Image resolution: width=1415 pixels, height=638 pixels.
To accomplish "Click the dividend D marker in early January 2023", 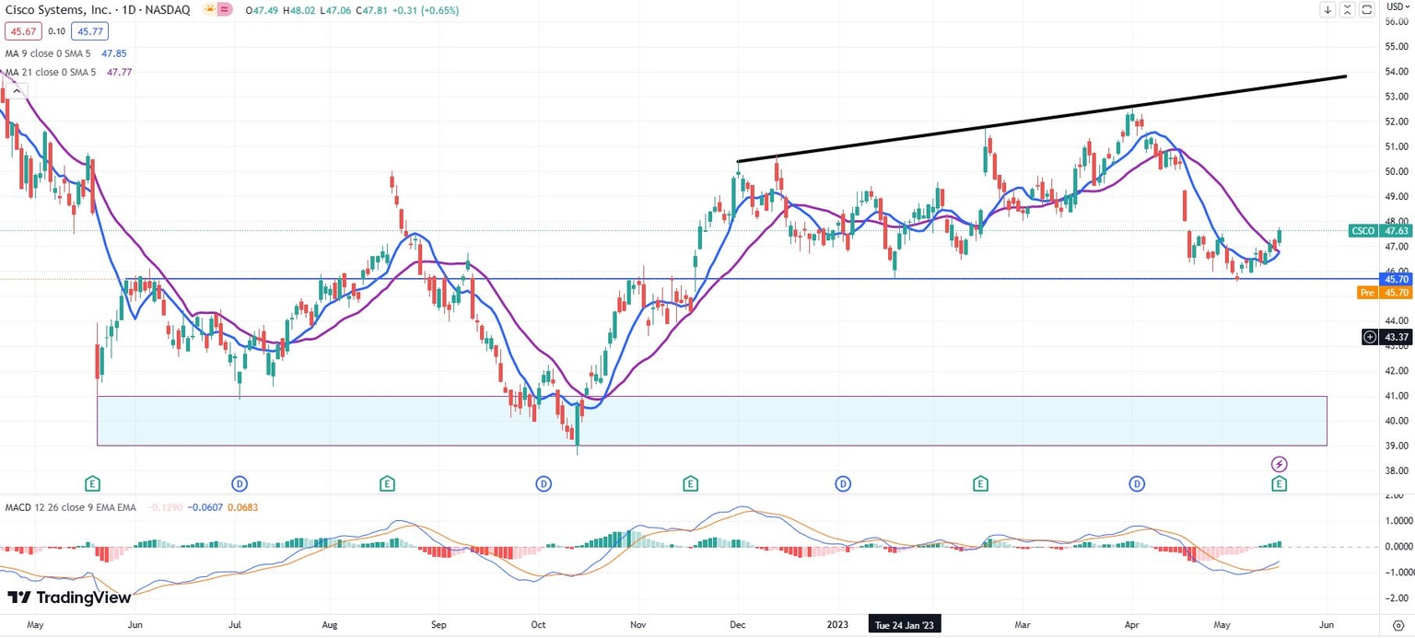I will tap(842, 483).
